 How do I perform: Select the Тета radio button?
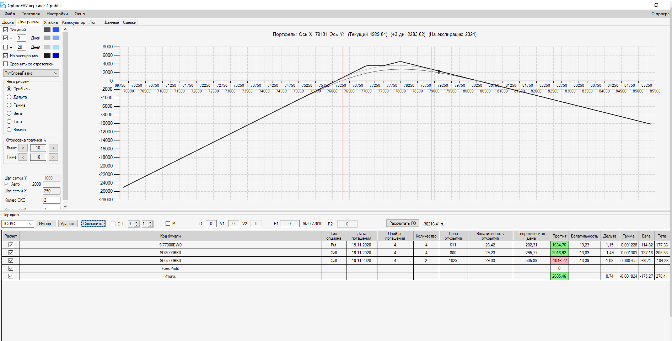(9, 122)
